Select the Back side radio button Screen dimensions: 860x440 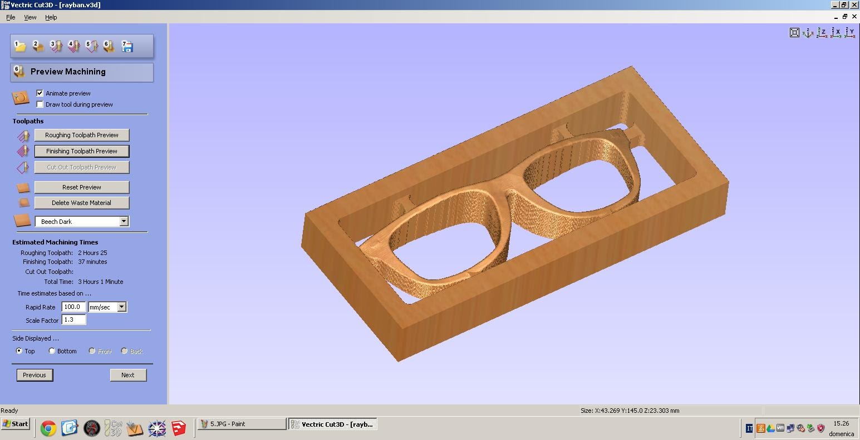click(x=124, y=351)
